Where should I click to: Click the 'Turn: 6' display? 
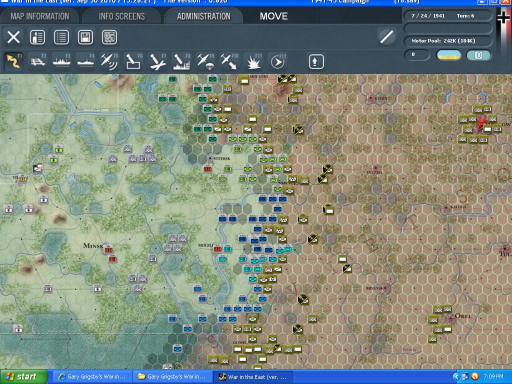click(465, 15)
